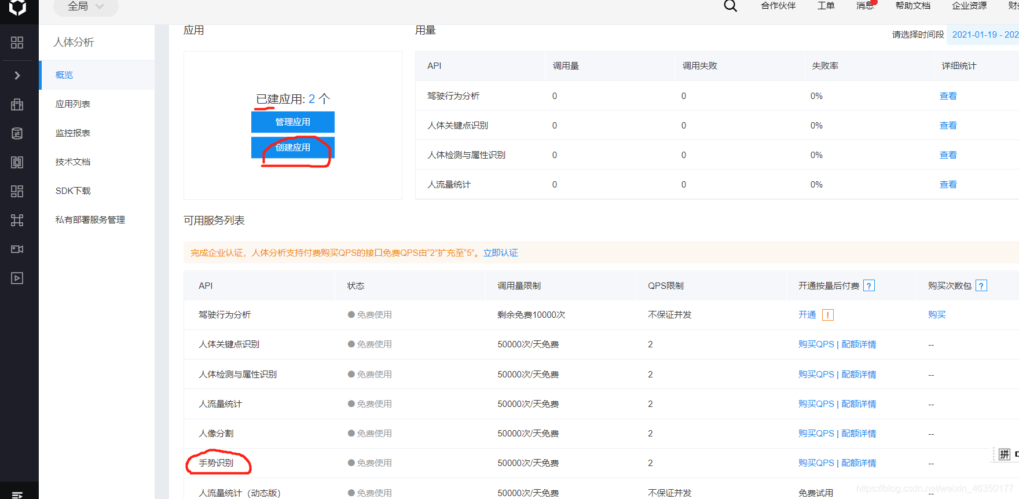Click help icon next to 开通按量后付费
The height and width of the screenshot is (499, 1019).
[869, 286]
